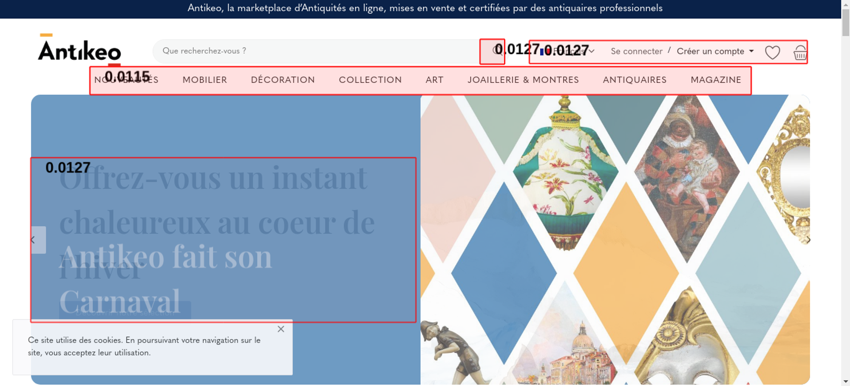Close the cookie notice
Image resolution: width=850 pixels, height=386 pixels.
coord(281,329)
